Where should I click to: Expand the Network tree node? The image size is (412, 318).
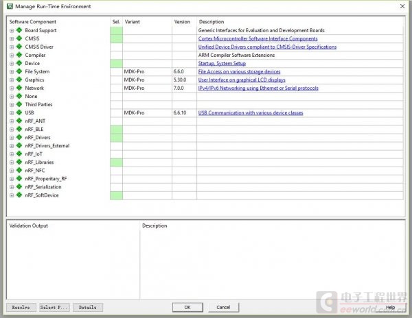[12, 88]
